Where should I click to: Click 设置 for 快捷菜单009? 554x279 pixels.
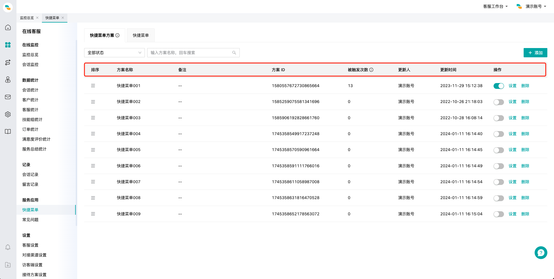[512, 214]
